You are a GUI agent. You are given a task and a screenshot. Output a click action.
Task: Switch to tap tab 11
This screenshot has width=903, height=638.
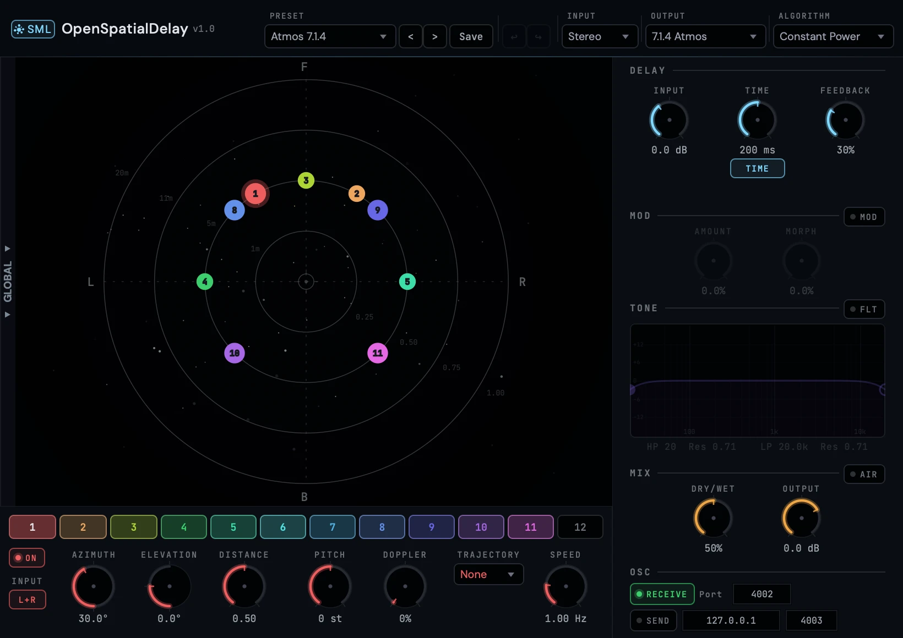pos(531,527)
